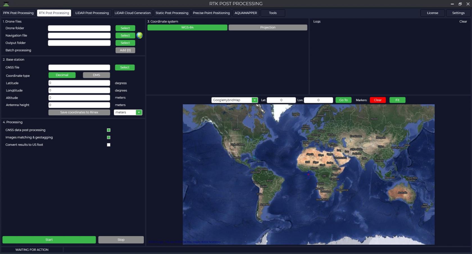Open Precise Point Positioning tab
Viewport: 472px width, 254px height.
[211, 13]
